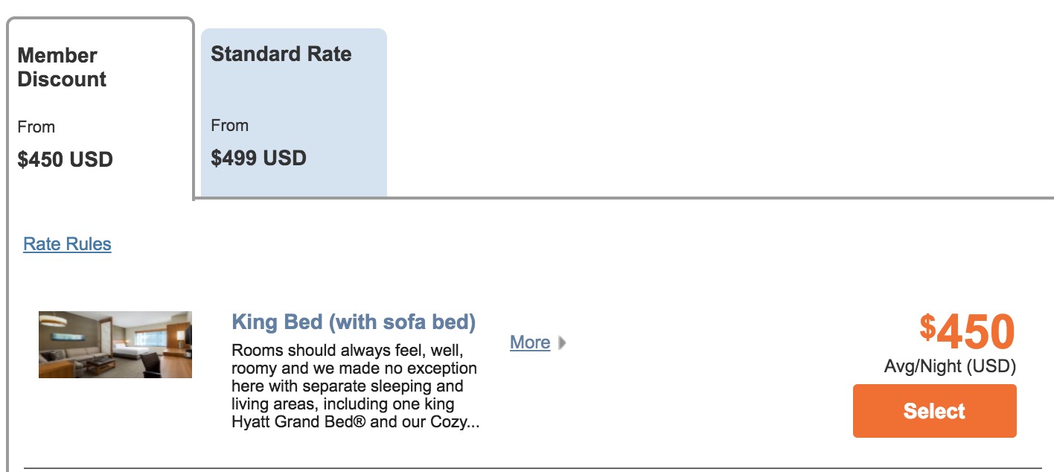Click the Avg/Night (USD) label
Screen dimensions: 1054x472
click(x=950, y=366)
